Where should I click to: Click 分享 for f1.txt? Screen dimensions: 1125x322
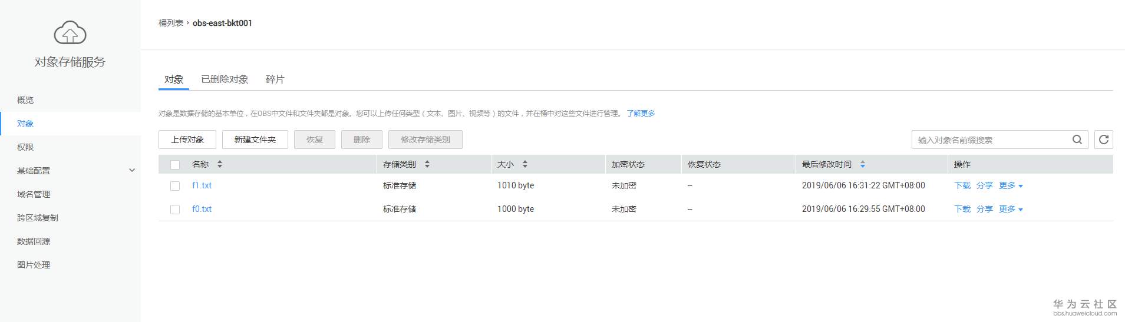[x=985, y=185]
